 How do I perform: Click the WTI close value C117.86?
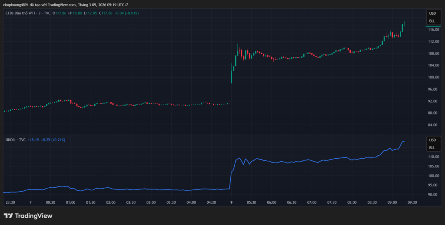click(x=106, y=13)
